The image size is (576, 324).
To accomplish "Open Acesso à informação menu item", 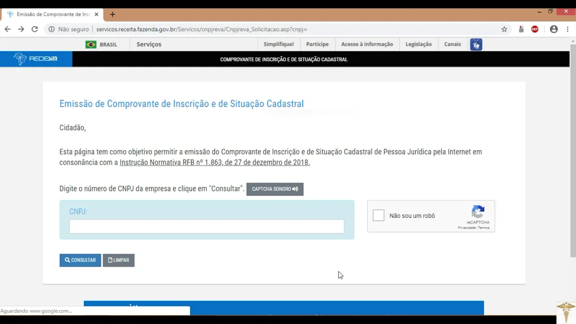I will point(367,44).
